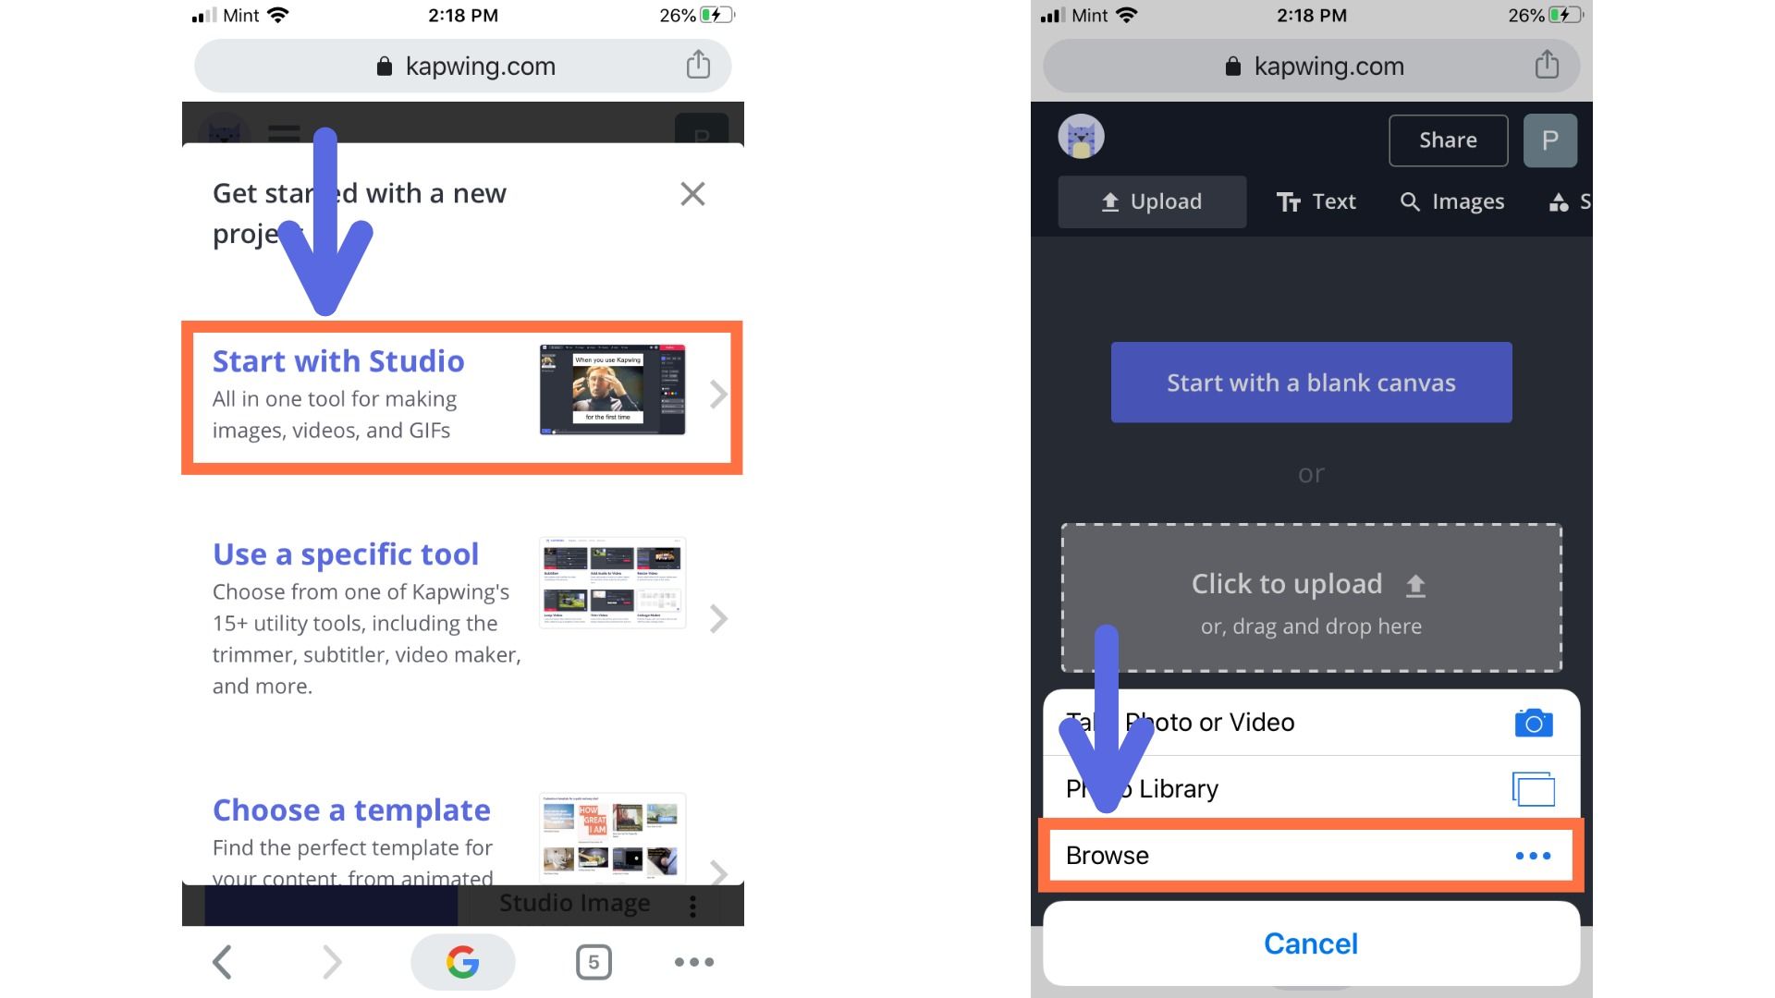
Task: Cancel the file upload action sheet
Action: tap(1309, 943)
